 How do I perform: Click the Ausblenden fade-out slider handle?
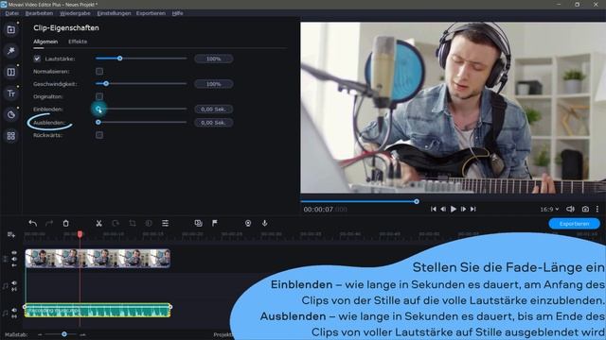[98, 122]
